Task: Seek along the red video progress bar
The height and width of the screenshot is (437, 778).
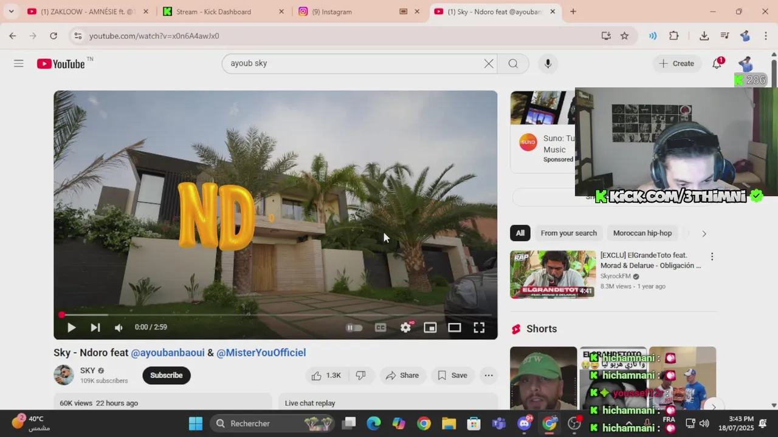Action: [x=275, y=314]
